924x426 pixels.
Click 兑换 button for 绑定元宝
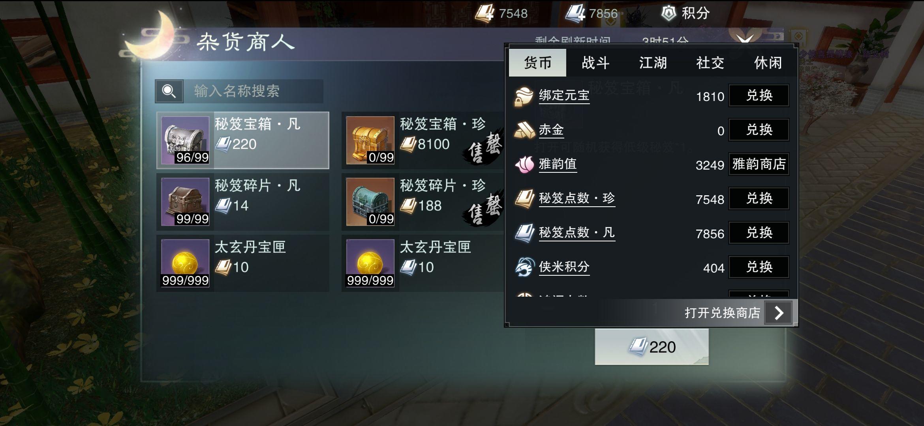point(759,95)
